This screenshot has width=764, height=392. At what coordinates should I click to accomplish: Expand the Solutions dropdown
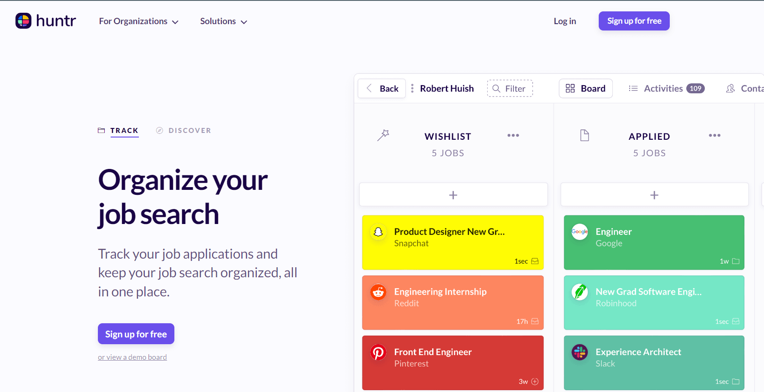(x=224, y=21)
